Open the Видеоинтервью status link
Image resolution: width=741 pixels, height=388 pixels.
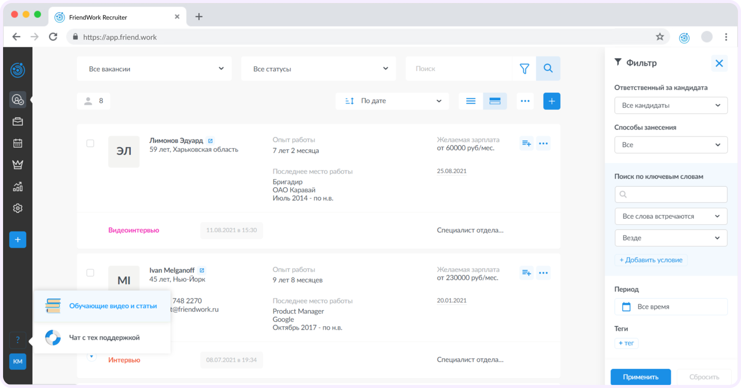pyautogui.click(x=134, y=230)
